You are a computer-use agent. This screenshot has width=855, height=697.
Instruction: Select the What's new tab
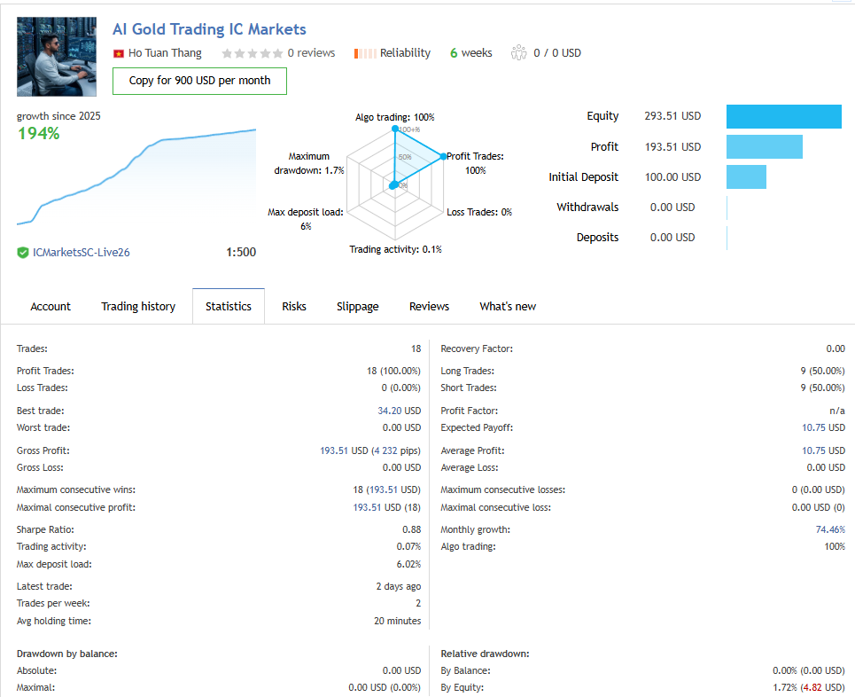tap(507, 306)
